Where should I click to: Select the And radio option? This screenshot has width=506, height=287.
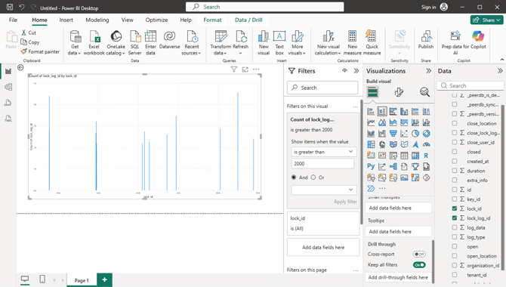pos(294,177)
